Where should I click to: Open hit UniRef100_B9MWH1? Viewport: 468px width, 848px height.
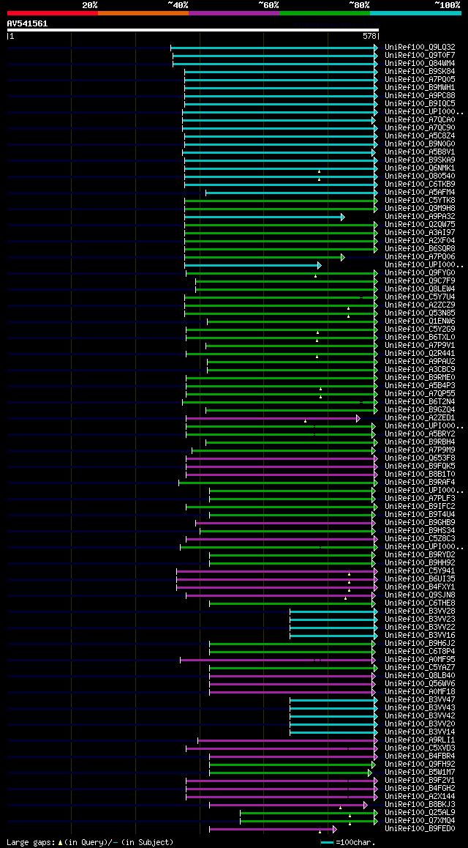pos(420,88)
